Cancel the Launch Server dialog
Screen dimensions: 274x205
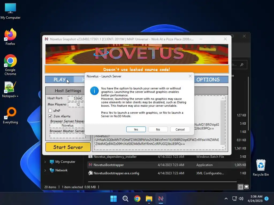(x=180, y=129)
